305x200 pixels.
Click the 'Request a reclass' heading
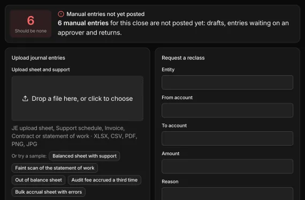[x=183, y=58]
